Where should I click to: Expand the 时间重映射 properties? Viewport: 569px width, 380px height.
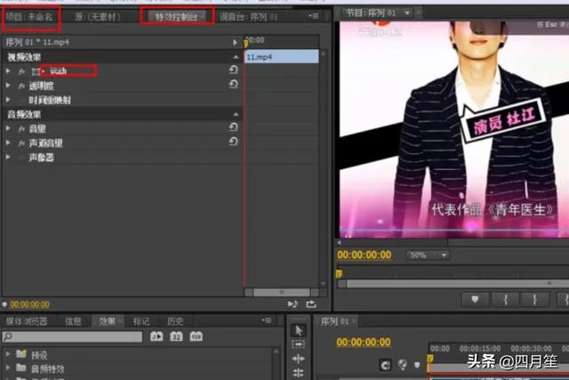click(8, 99)
